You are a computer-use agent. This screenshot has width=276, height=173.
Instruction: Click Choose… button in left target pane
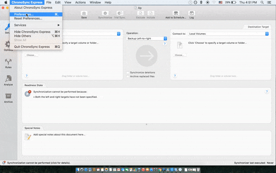tap(31, 55)
